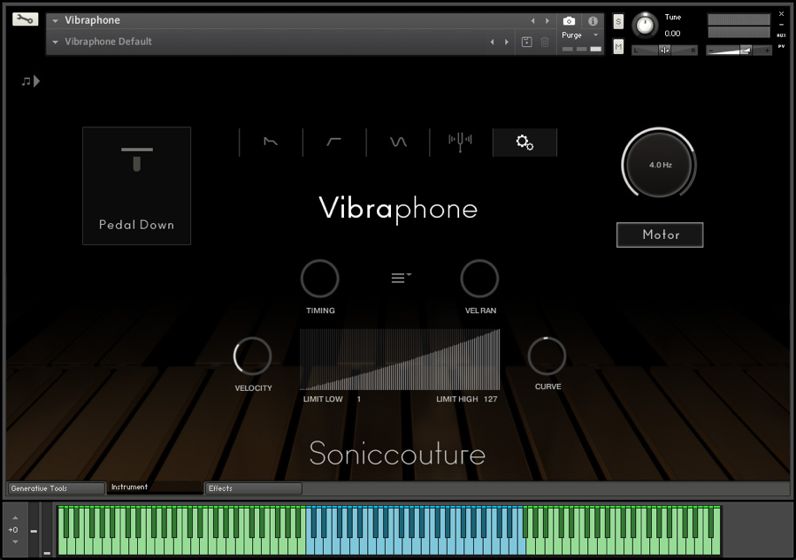Viewport: 796px width, 560px height.
Task: Click the pedal icon above Pedal Down
Action: tap(136, 159)
